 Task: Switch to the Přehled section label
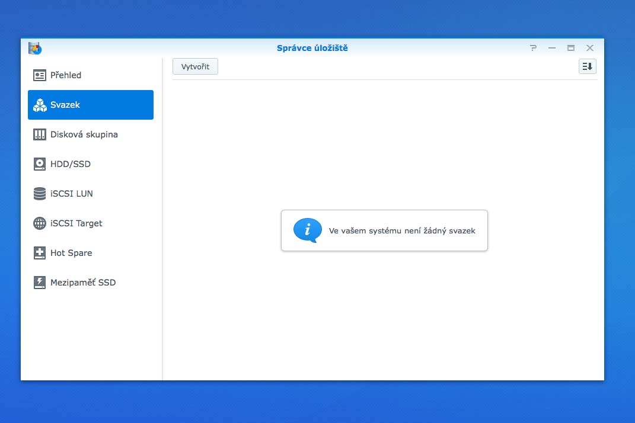(x=66, y=75)
